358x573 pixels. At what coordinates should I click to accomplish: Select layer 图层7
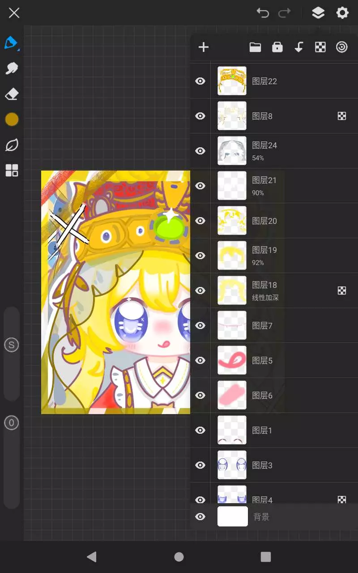274,325
